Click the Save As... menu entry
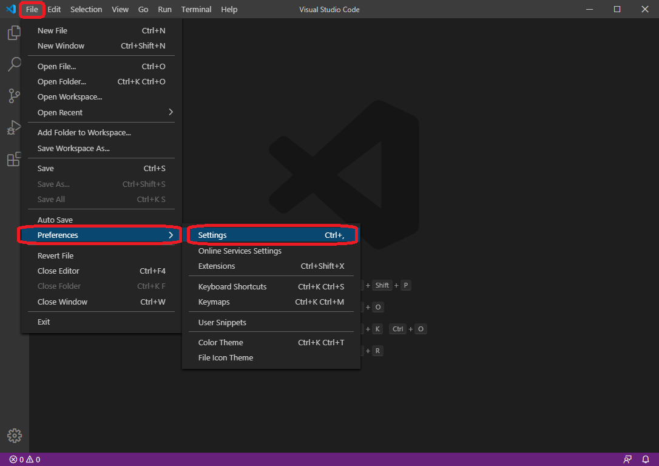The image size is (659, 466). [x=101, y=184]
